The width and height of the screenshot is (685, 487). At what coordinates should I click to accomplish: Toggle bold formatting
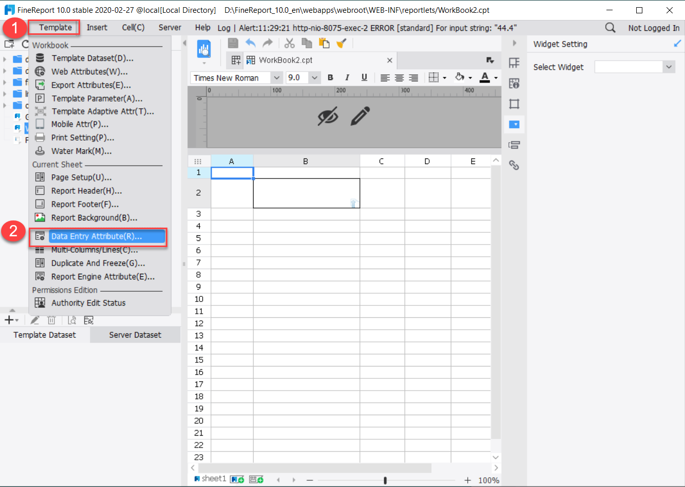pos(330,77)
